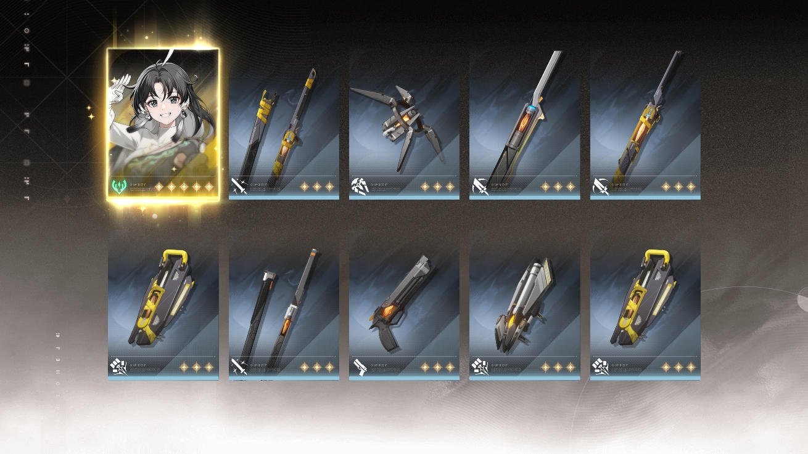808x454 pixels.
Task: Open the yellow-accented sword and sheath card
Action: pos(284,124)
